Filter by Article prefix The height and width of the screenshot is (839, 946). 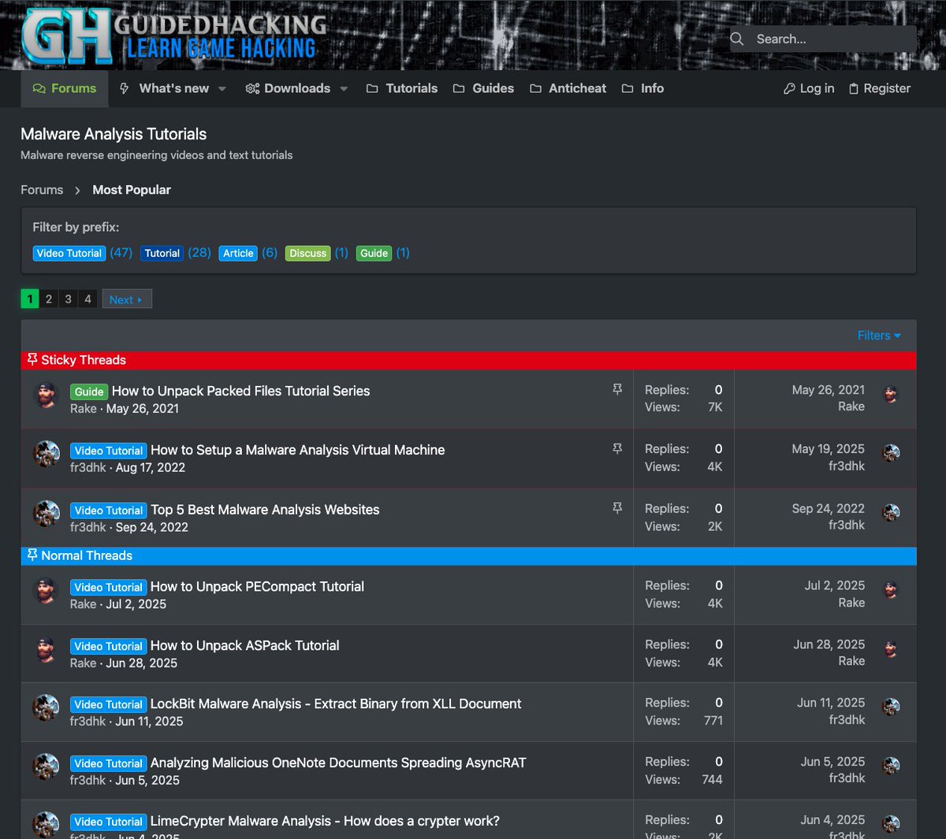pyautogui.click(x=238, y=253)
